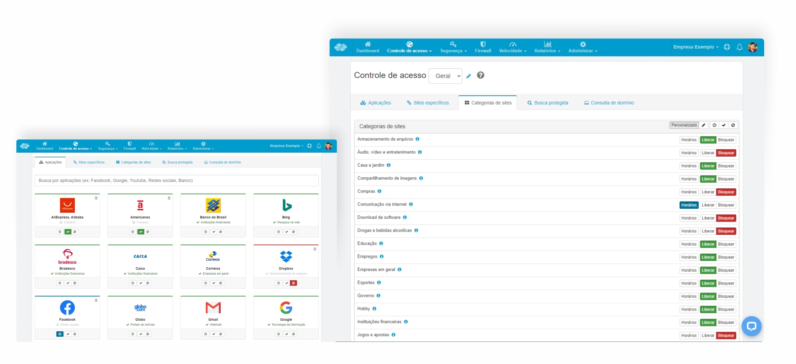Set Armazenamento de arquivos to Bloquear

click(726, 140)
